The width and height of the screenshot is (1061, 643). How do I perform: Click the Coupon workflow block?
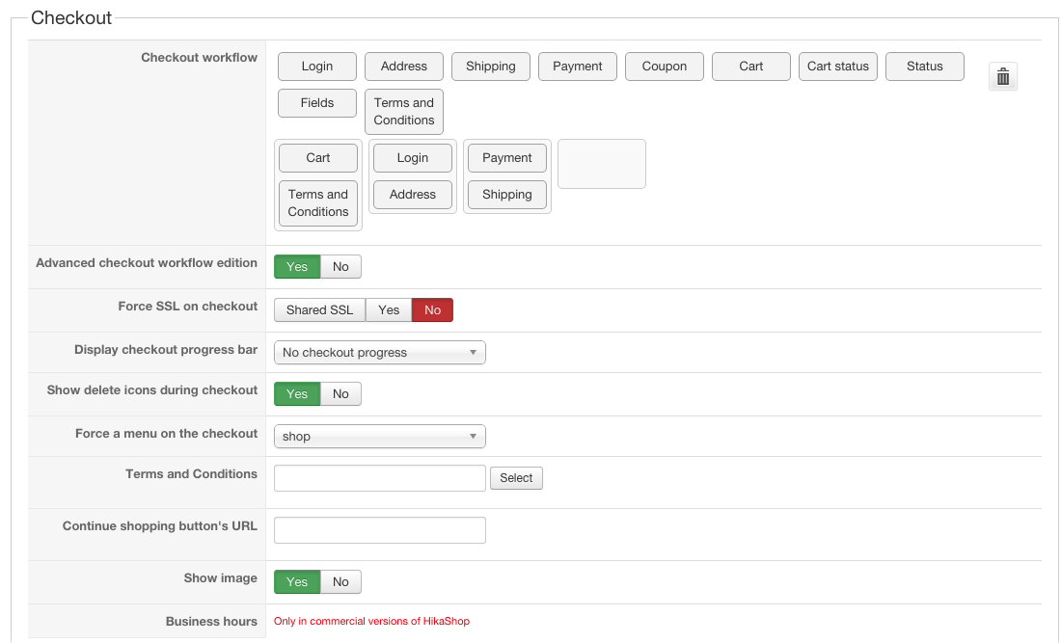665,67
